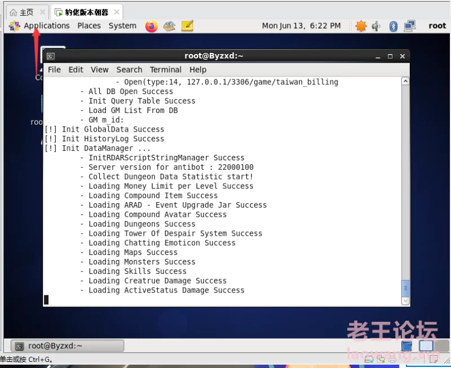Open the terminal window menu icon
The width and height of the screenshot is (451, 368).
[x=51, y=56]
